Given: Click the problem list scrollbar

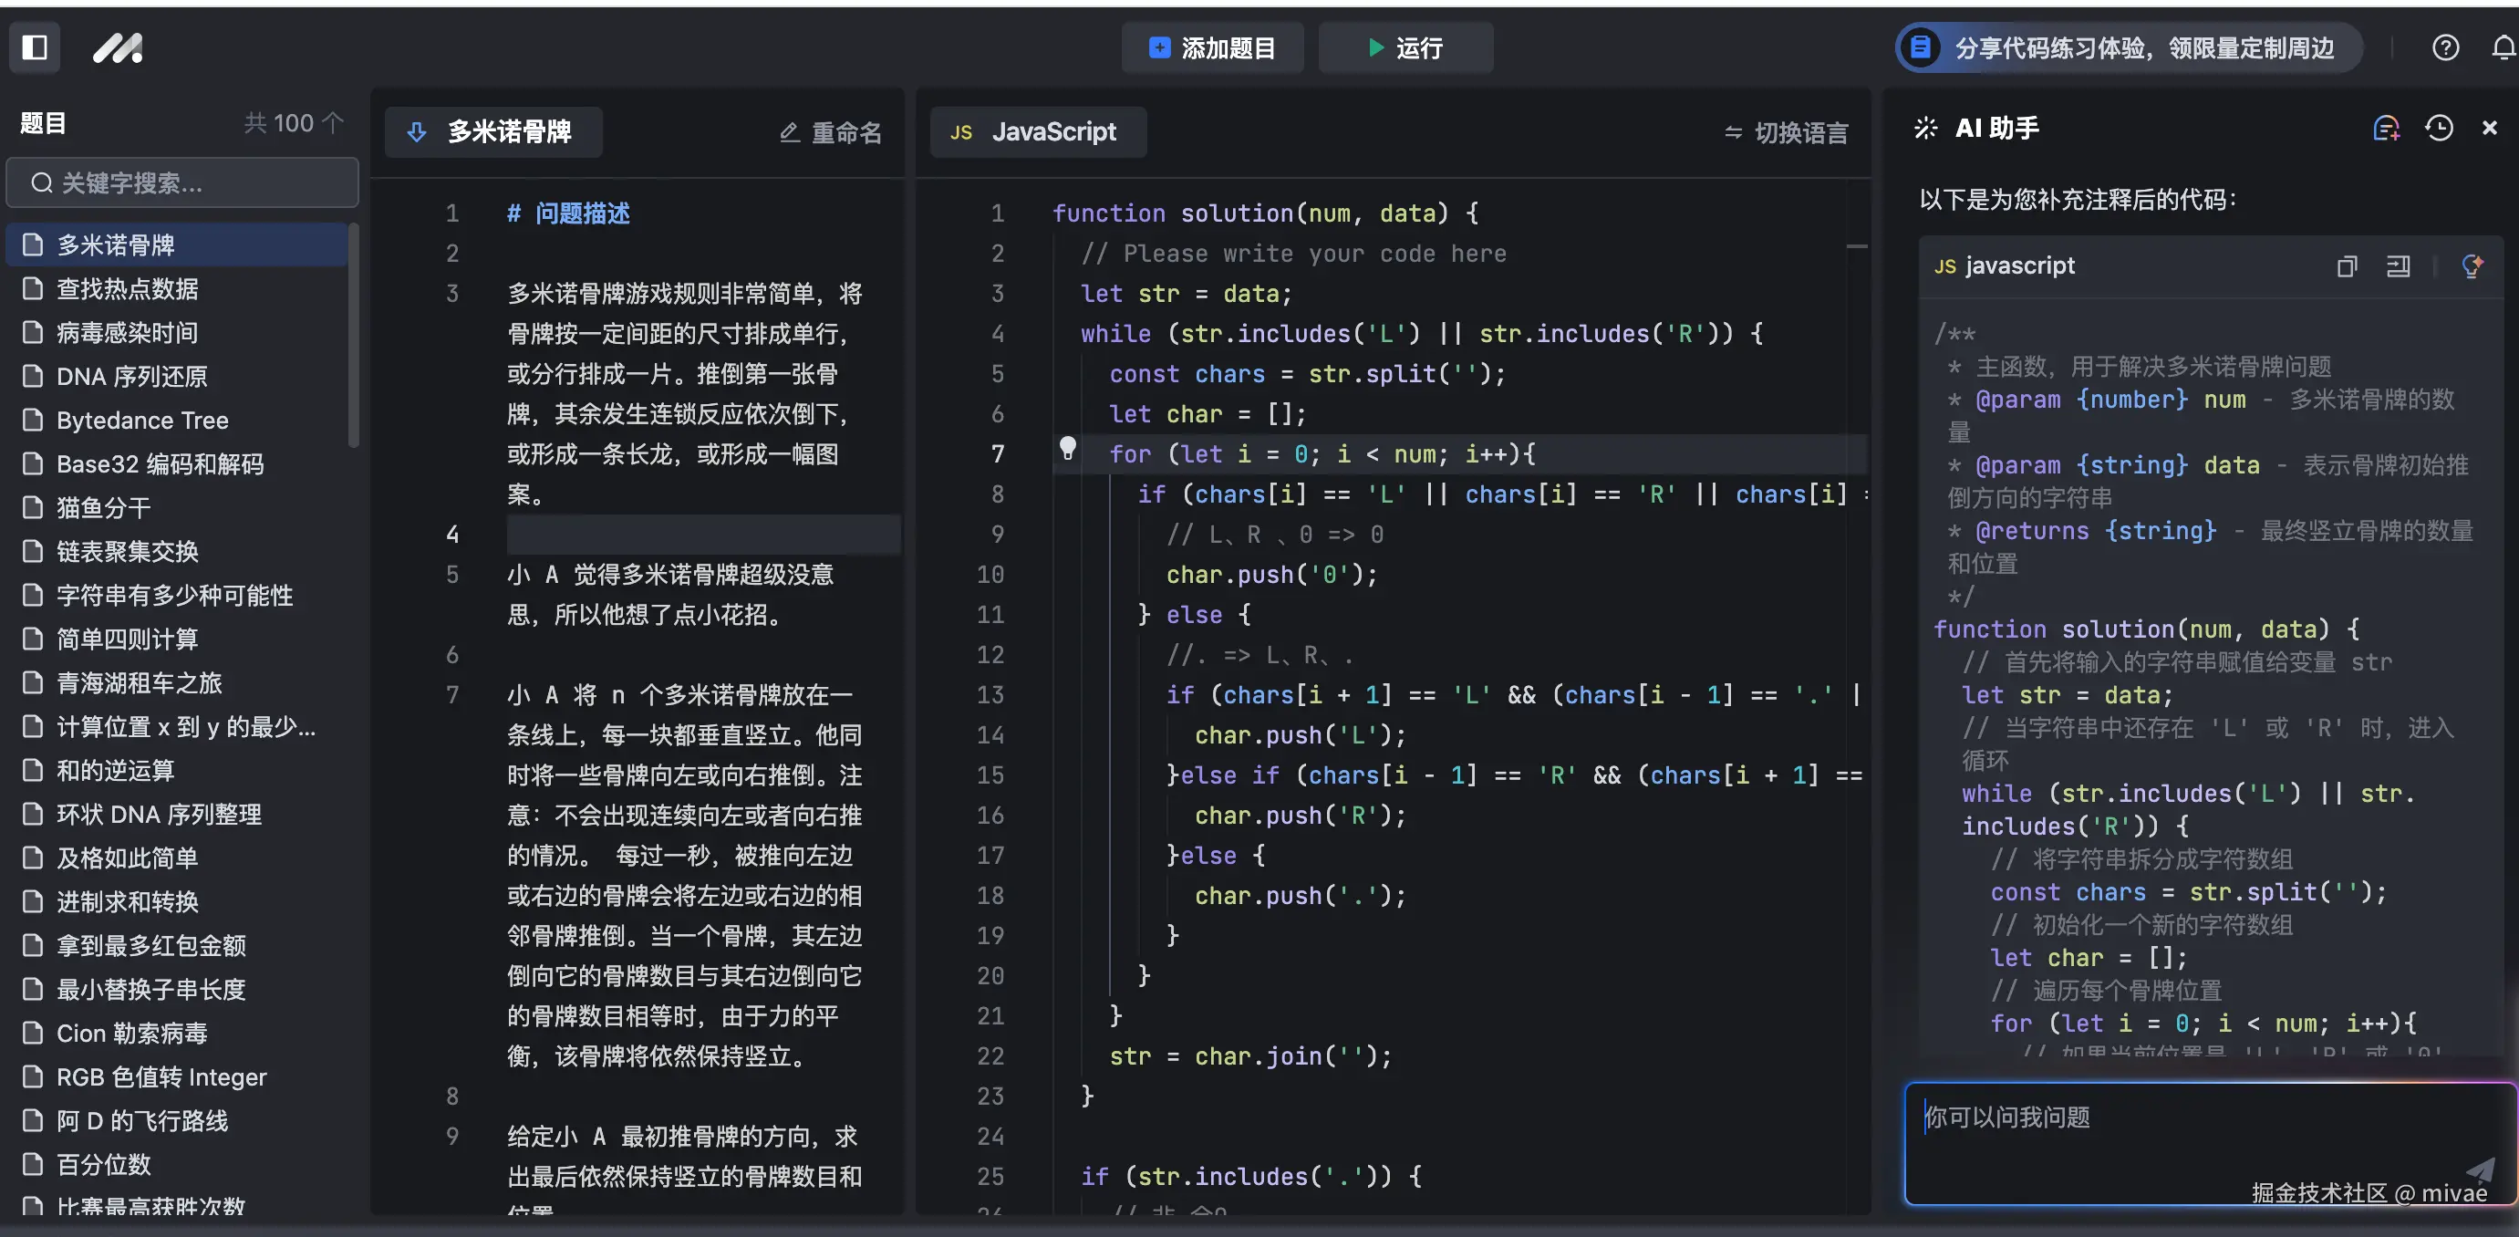Looking at the screenshot, I should click(354, 338).
